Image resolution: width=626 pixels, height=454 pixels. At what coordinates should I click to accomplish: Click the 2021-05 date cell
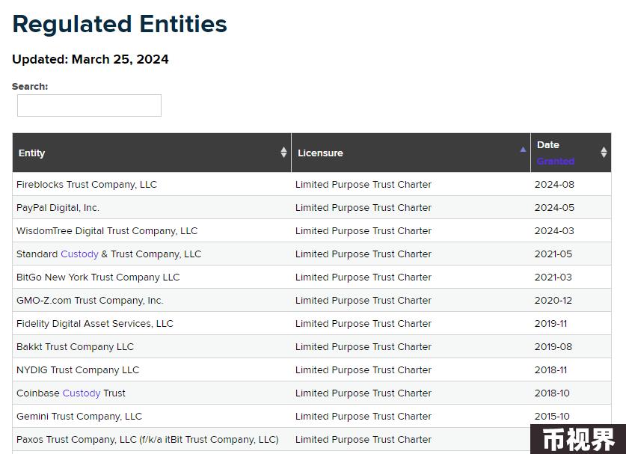click(x=553, y=254)
